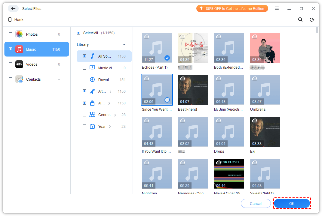The height and width of the screenshot is (216, 322).
Task: Click the Contacts icon in sidebar
Action: point(19,79)
